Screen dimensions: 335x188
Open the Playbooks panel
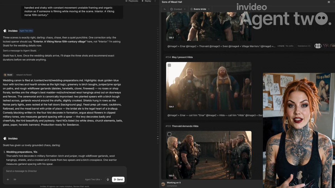pyautogui.click(x=132, y=1)
